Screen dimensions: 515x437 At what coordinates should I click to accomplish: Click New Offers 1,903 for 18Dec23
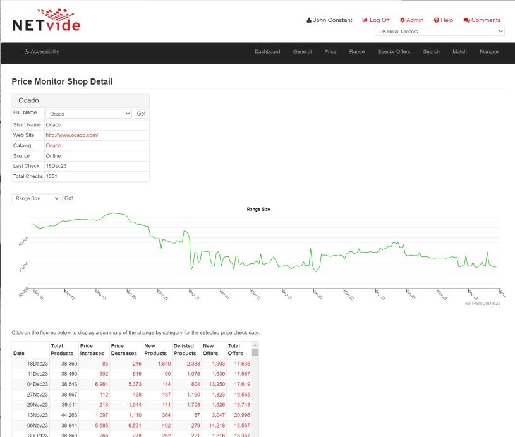(219, 364)
